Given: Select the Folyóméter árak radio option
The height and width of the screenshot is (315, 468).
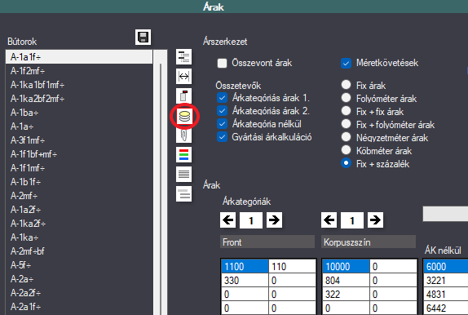Looking at the screenshot, I should point(346,98).
